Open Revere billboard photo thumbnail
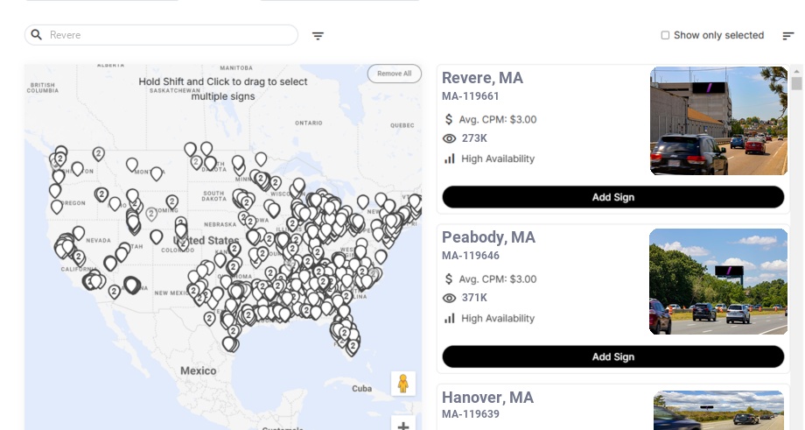 (718, 121)
